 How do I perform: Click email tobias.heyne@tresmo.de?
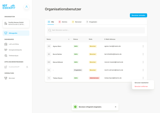pos(113,78)
